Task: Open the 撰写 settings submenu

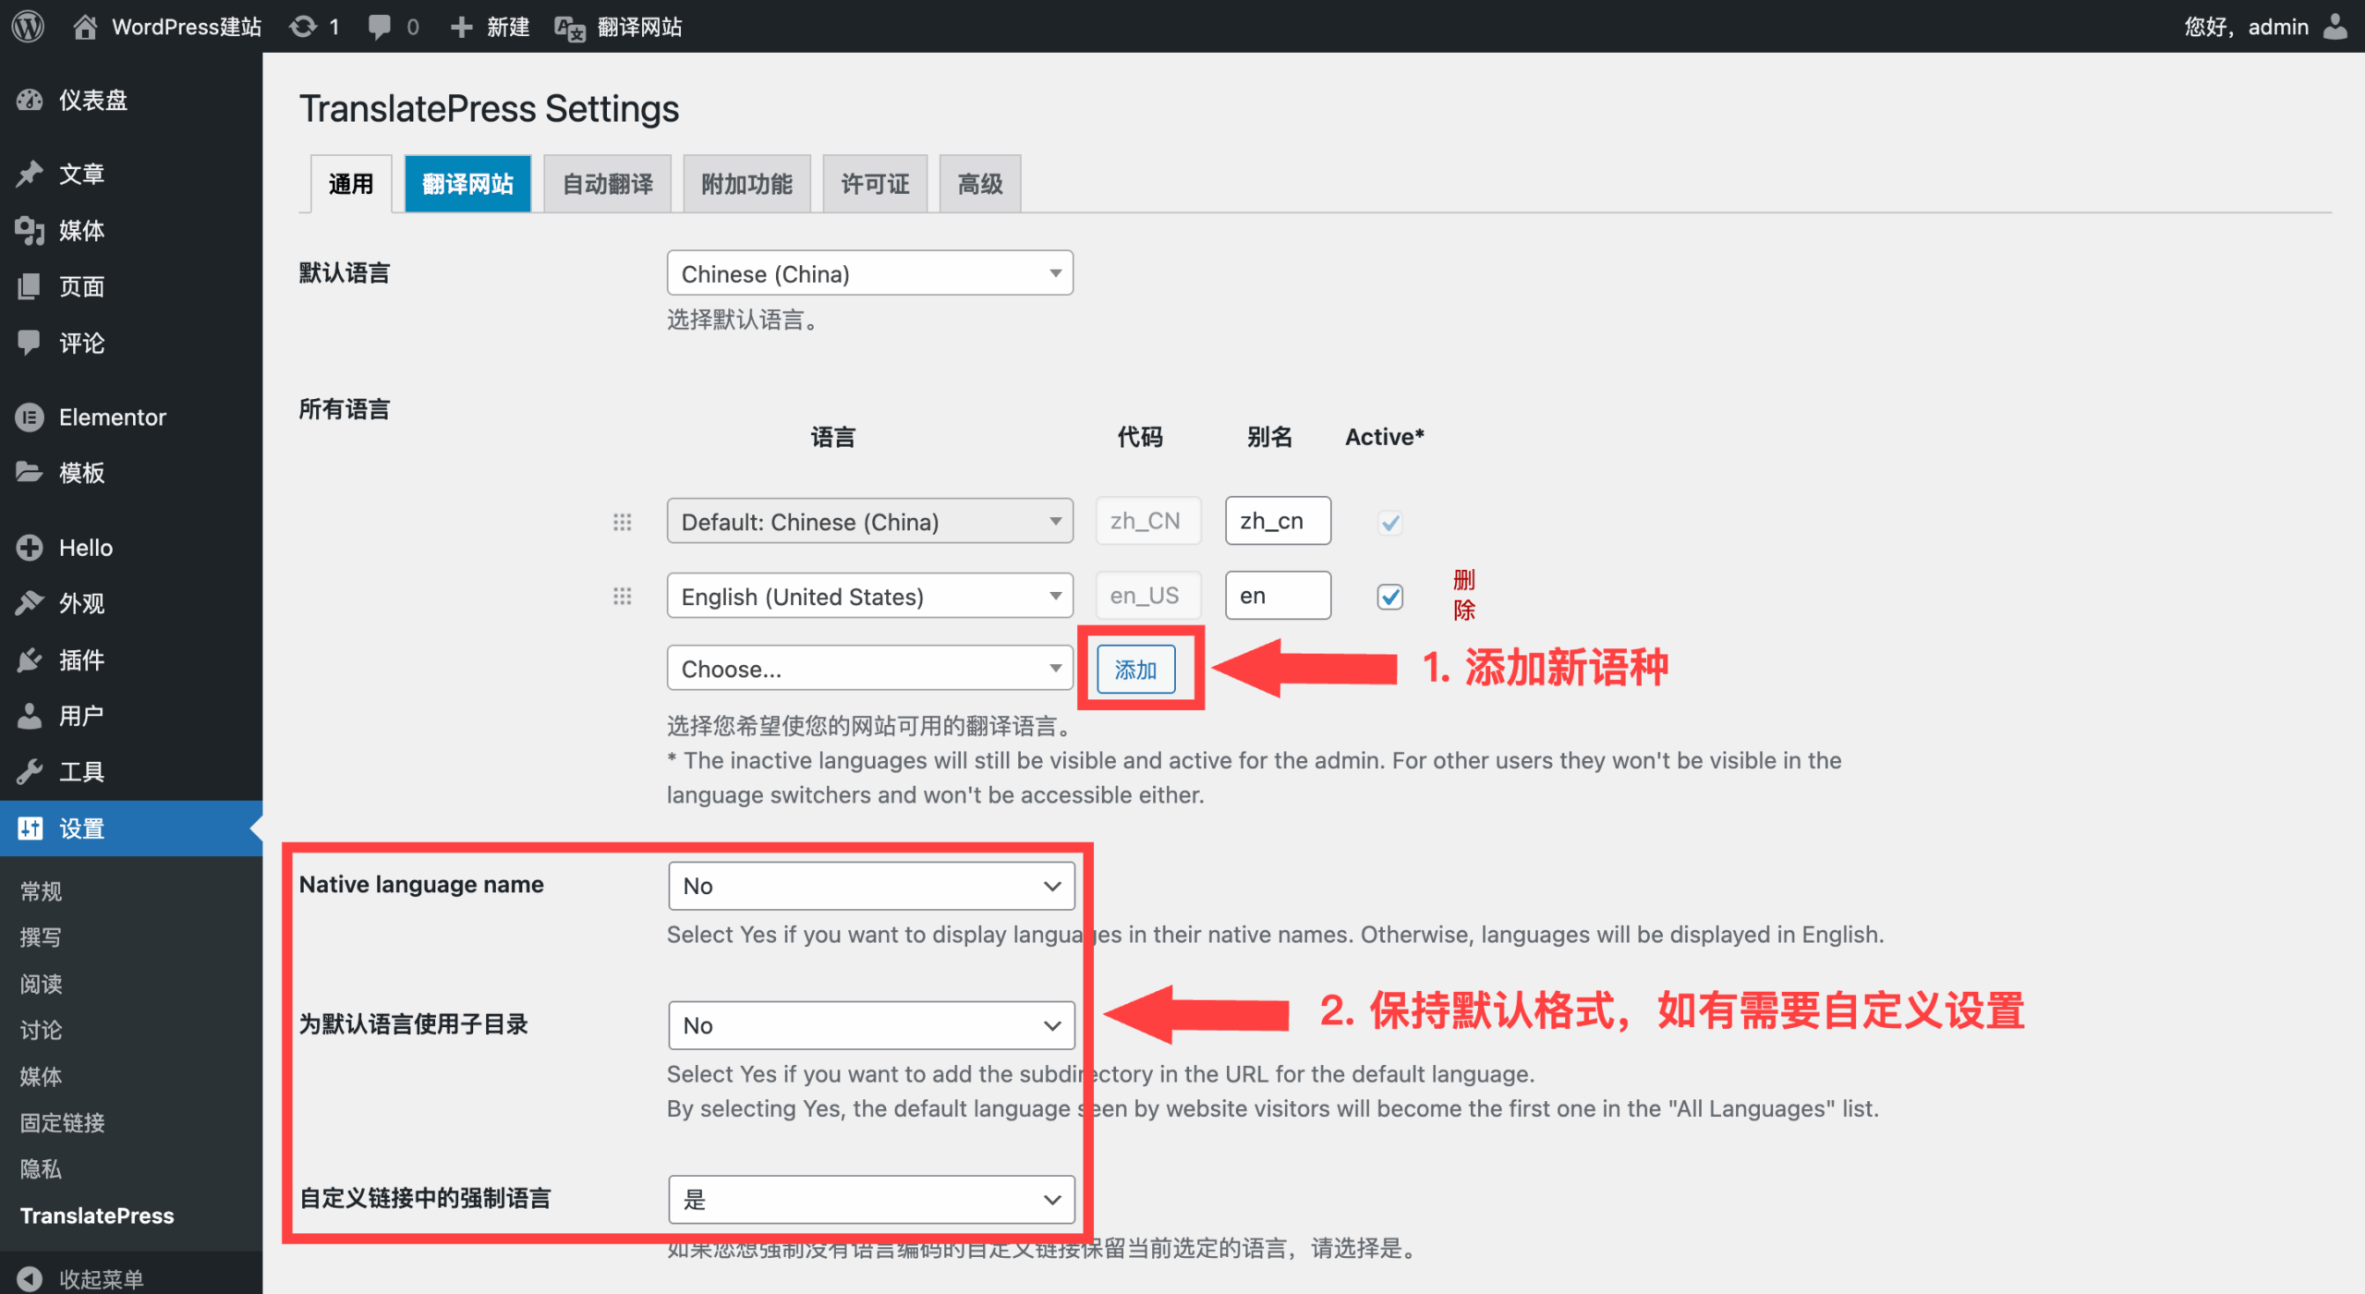Action: 42,937
